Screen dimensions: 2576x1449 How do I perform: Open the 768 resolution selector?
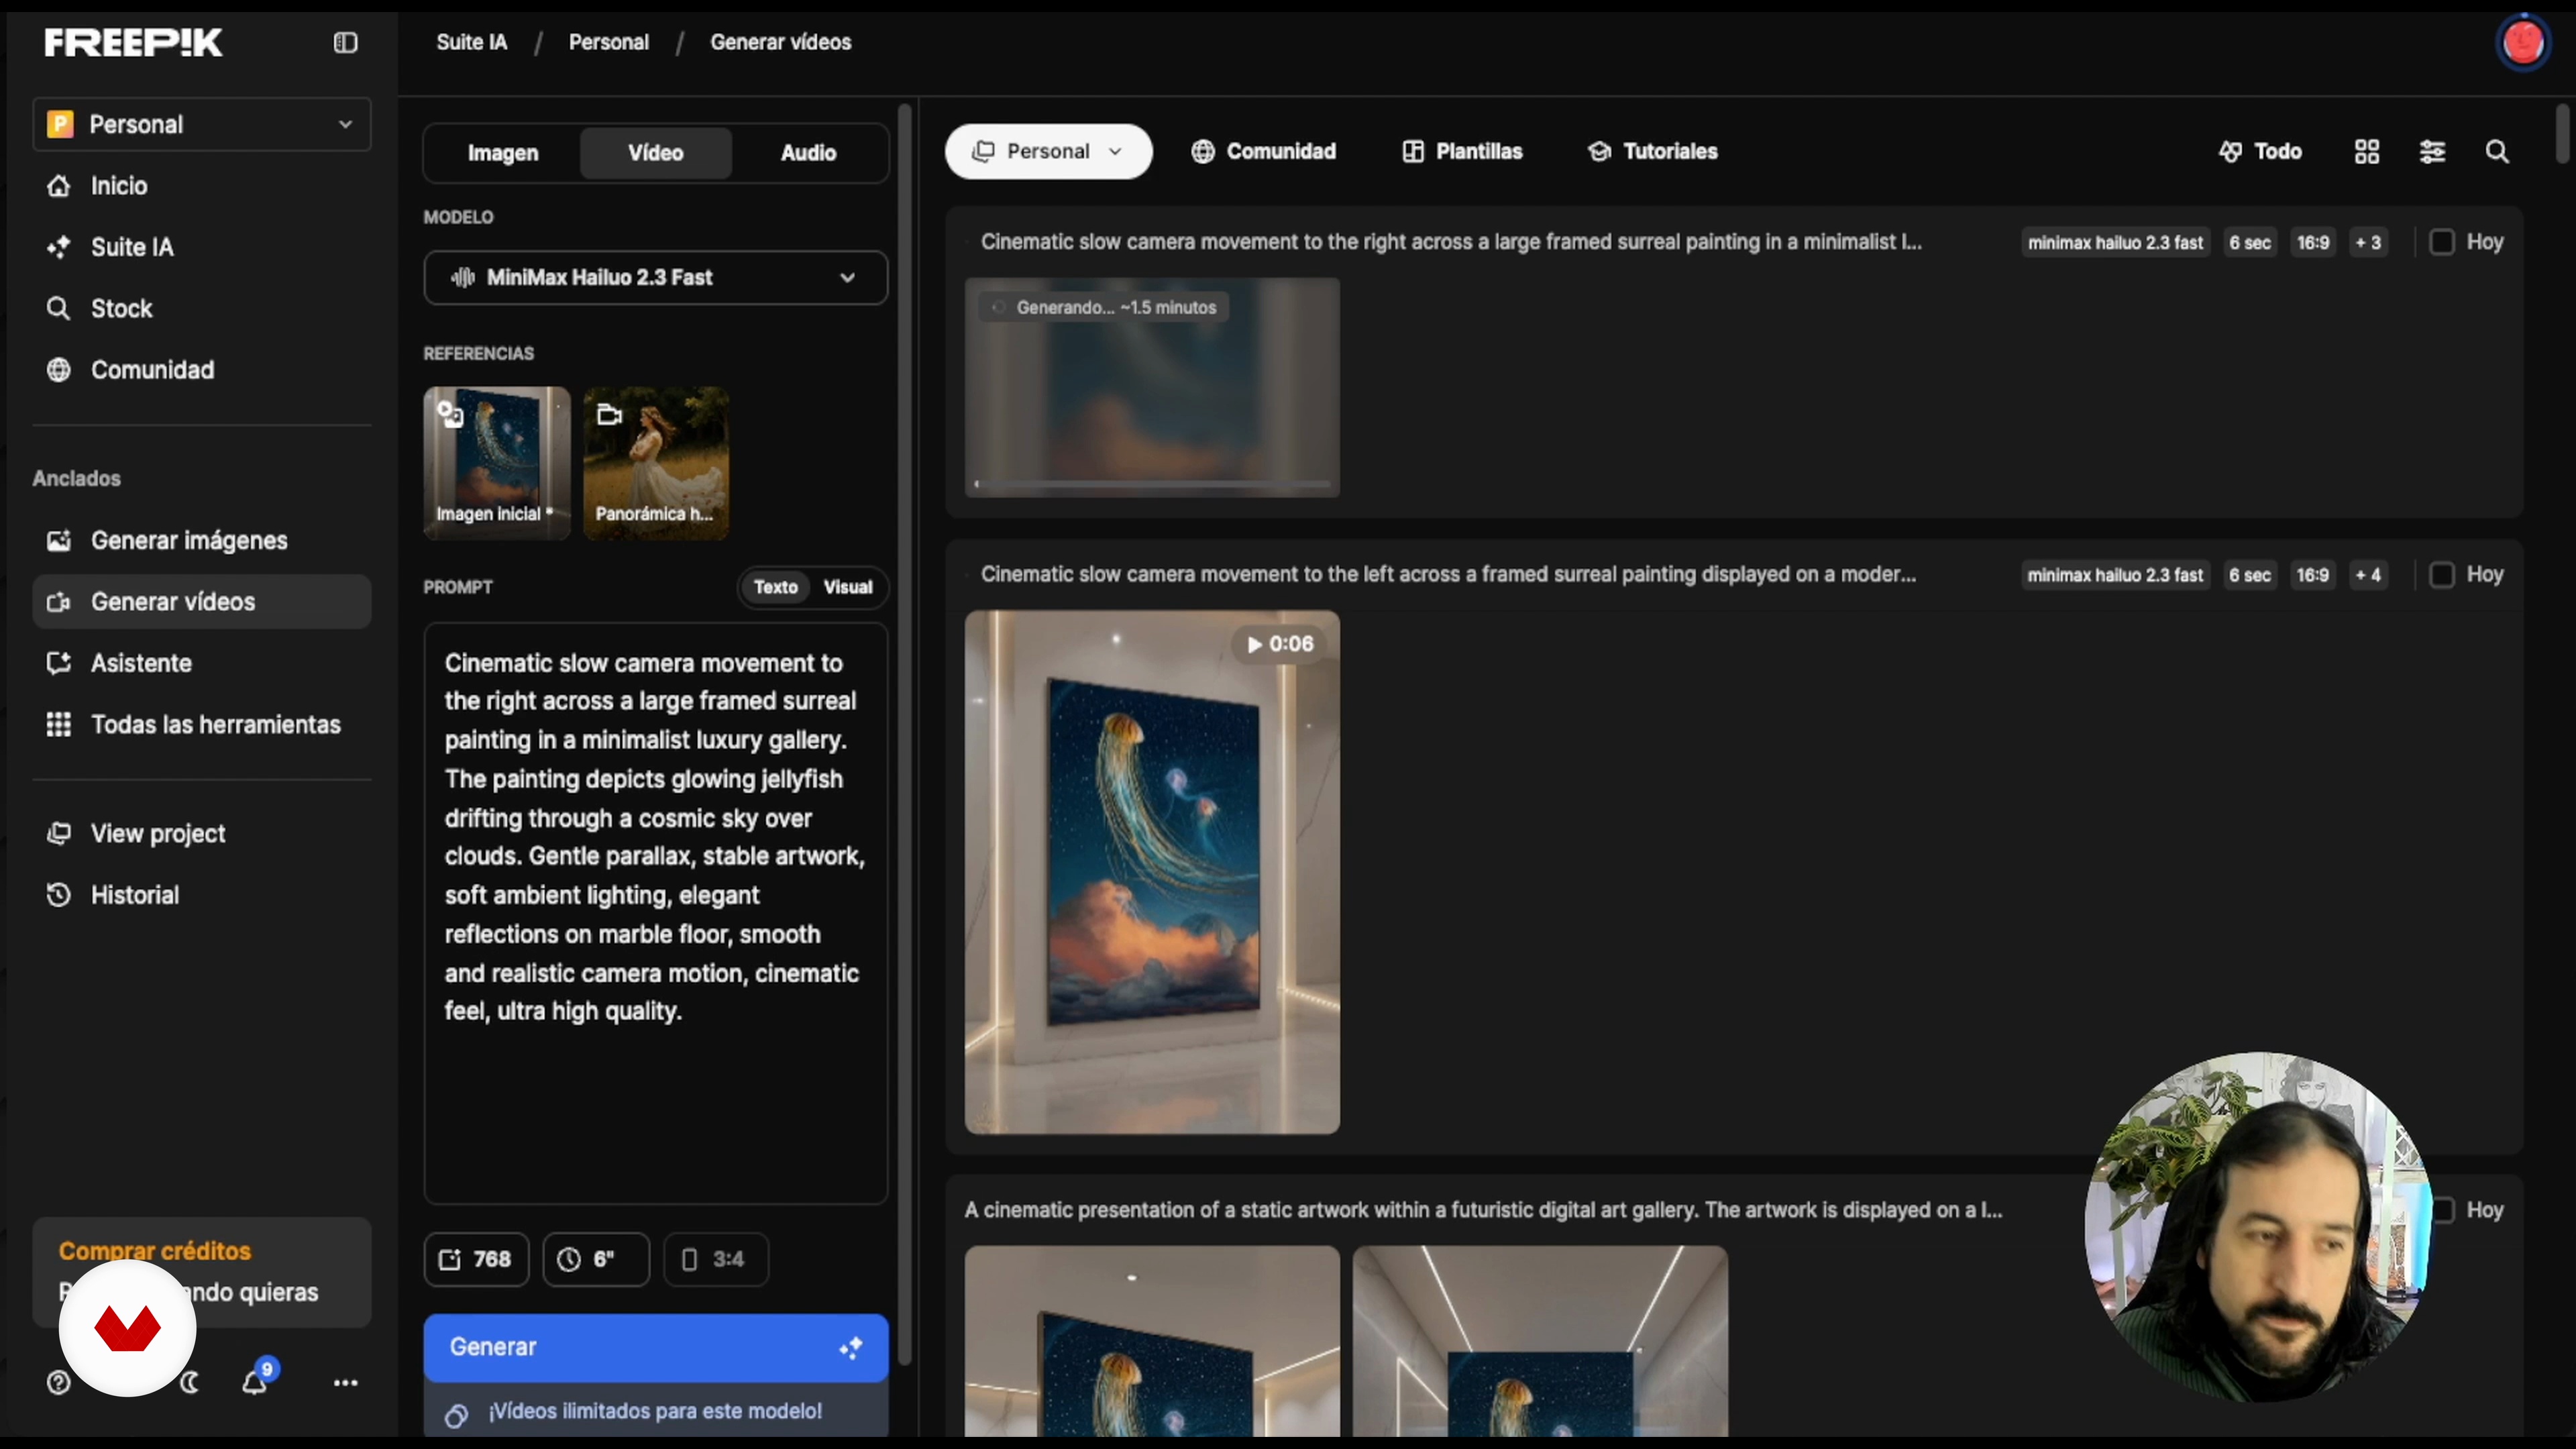pyautogui.click(x=476, y=1259)
